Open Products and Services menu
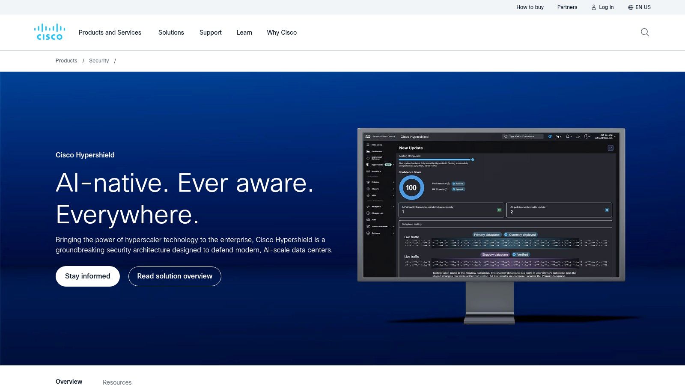 (110, 33)
